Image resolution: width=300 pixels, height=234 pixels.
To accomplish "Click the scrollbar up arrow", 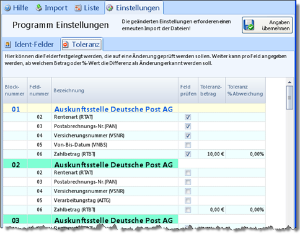I will point(289,82).
